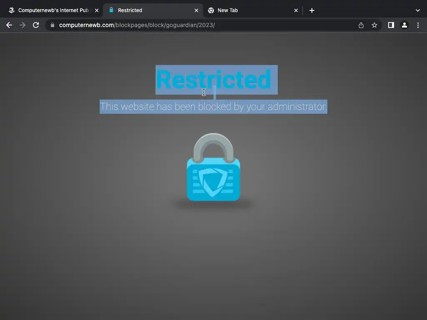427x320 pixels.
Task: Open the Chrome three-dot menu
Action: click(418, 25)
